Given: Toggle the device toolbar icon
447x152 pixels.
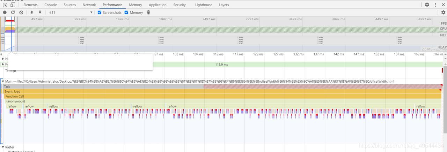Looking at the screenshot, I should coord(13,5).
